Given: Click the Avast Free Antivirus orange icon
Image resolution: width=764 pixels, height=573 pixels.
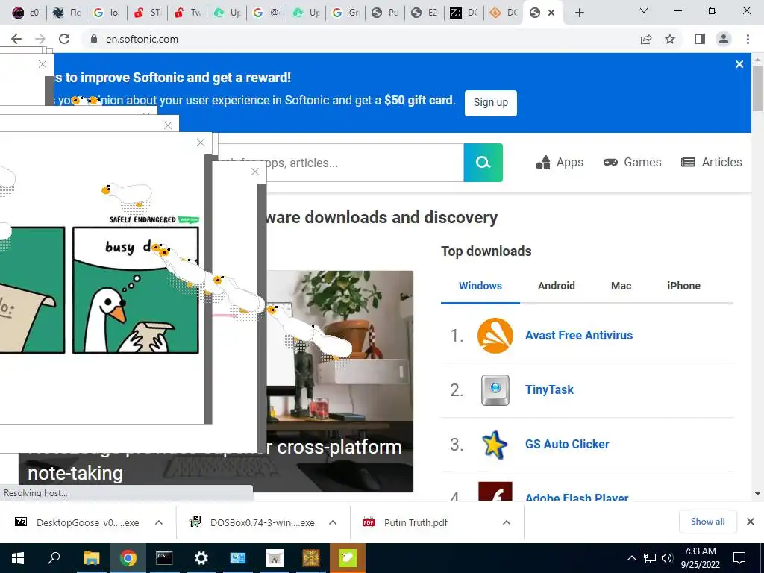Looking at the screenshot, I should pyautogui.click(x=495, y=336).
